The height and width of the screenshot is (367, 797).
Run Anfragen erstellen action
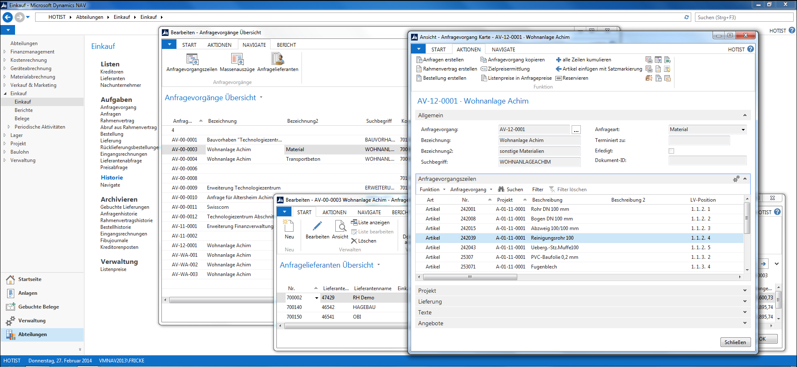(440, 60)
